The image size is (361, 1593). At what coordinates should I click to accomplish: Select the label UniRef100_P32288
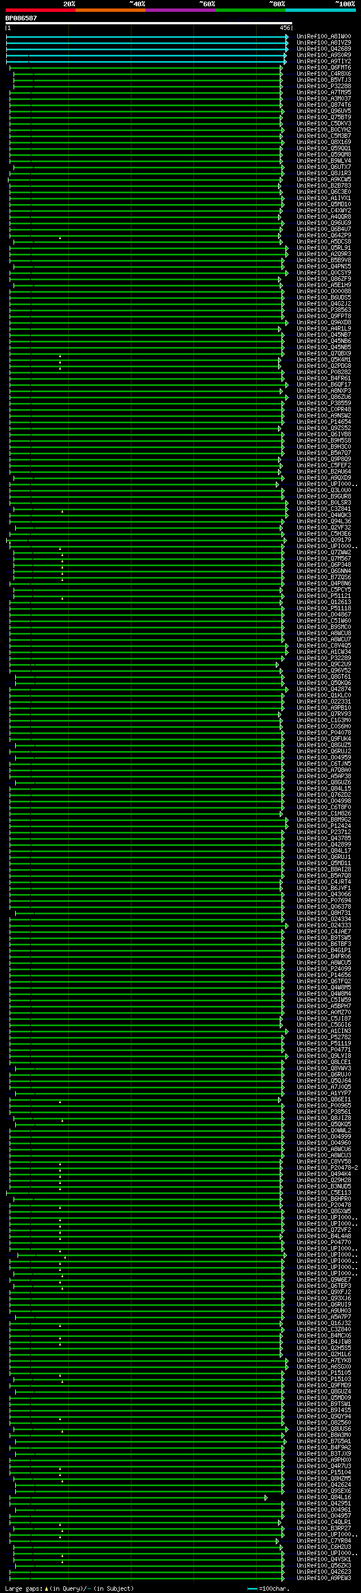pos(323,86)
